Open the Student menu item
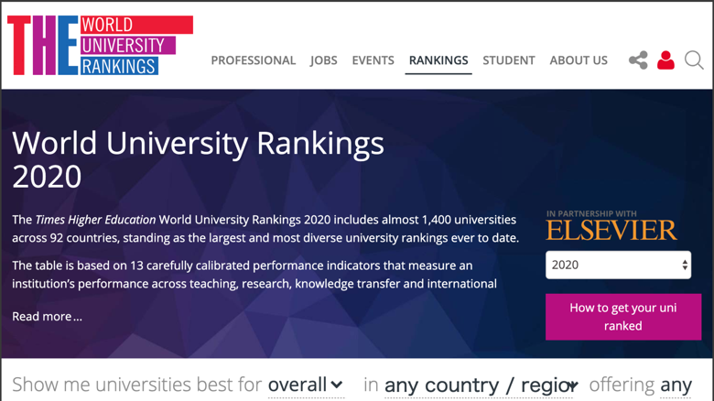Screen dimensions: 714x401 click(x=509, y=60)
